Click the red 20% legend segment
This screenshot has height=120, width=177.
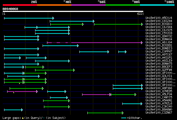click(x=20, y=5)
